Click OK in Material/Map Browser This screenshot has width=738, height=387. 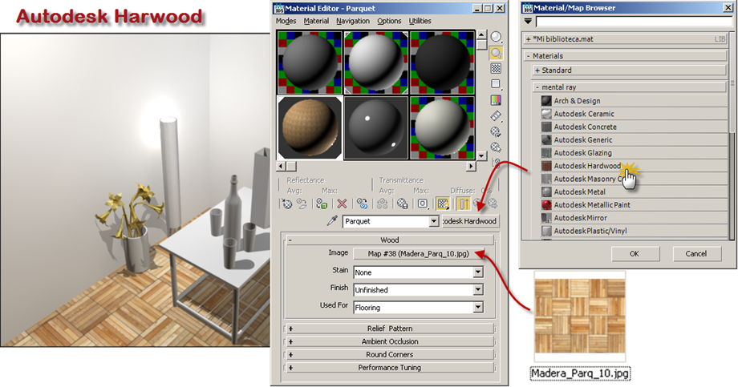click(x=635, y=254)
